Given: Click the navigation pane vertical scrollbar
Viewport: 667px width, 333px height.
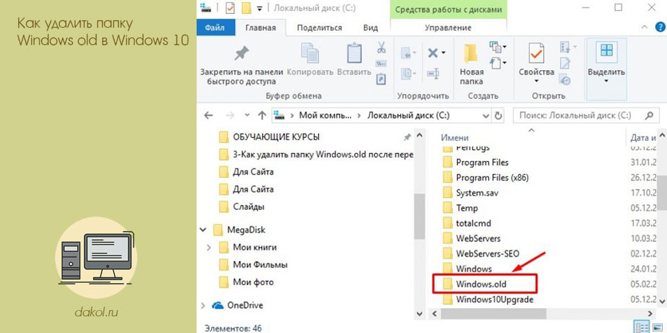Looking at the screenshot, I should click(x=419, y=216).
